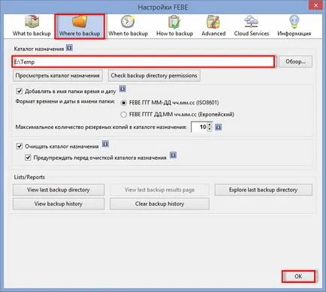Image resolution: width=326 pixels, height=292 pixels.
Task: Click Check backup directory permissions button
Action: click(x=154, y=76)
